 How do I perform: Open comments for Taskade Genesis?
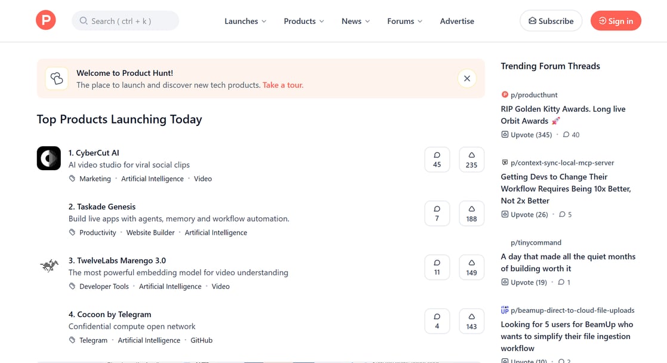tap(437, 213)
